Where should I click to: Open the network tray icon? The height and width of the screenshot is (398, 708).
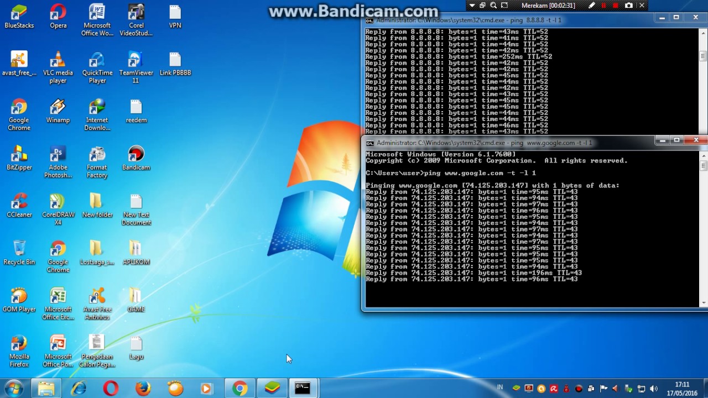coord(641,389)
